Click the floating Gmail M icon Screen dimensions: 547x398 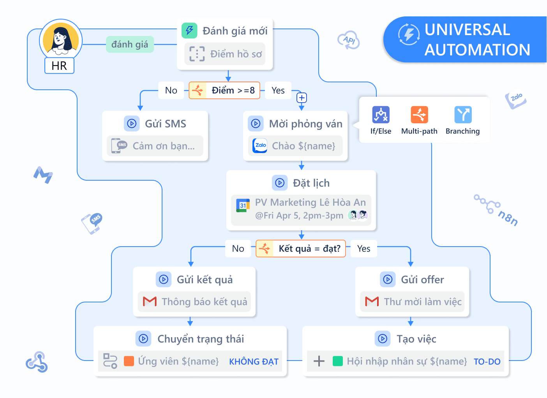tap(43, 175)
